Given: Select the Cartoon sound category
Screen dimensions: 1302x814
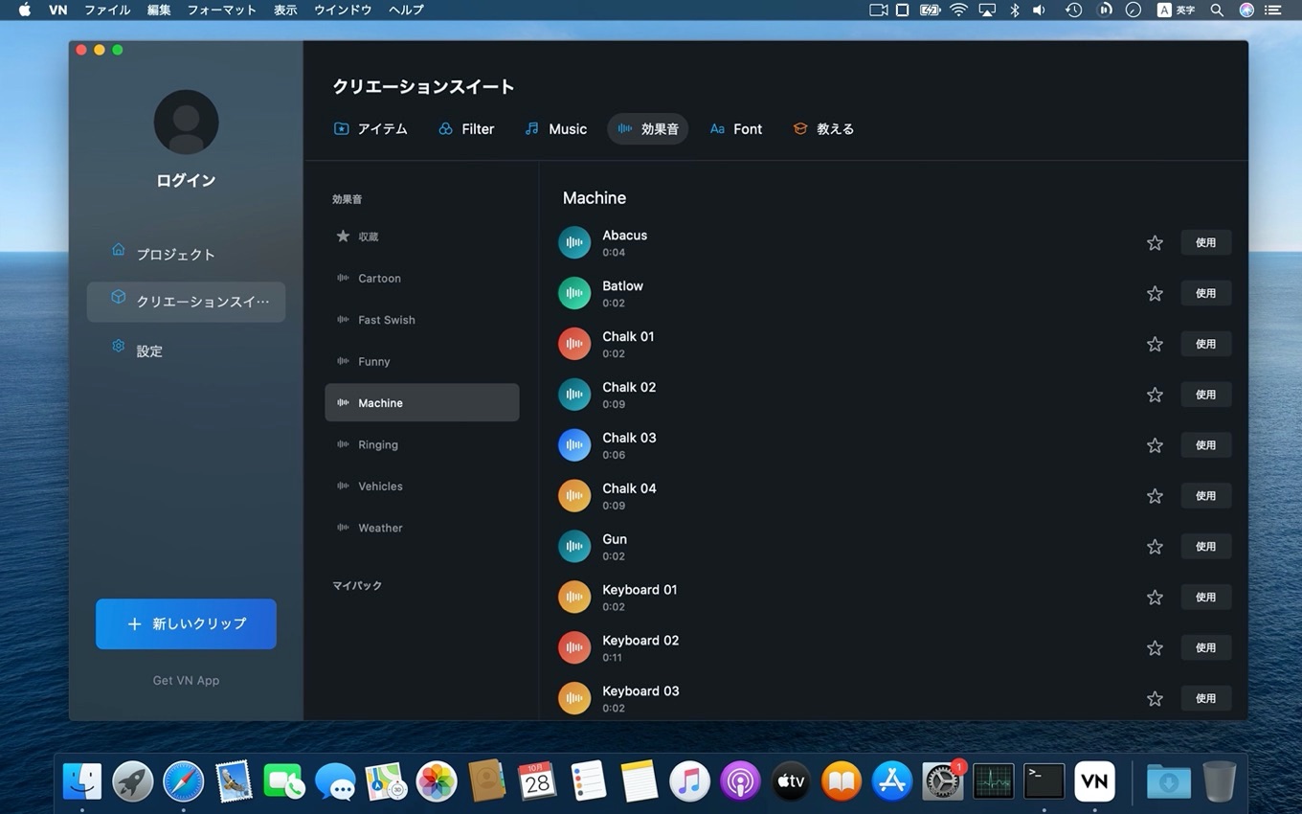Looking at the screenshot, I should [422, 278].
